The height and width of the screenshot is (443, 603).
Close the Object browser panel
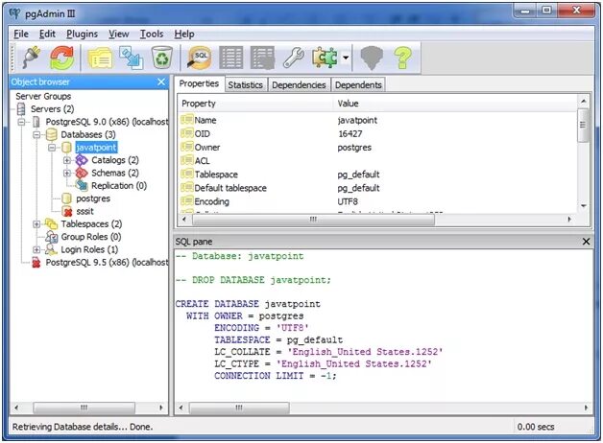pyautogui.click(x=161, y=82)
